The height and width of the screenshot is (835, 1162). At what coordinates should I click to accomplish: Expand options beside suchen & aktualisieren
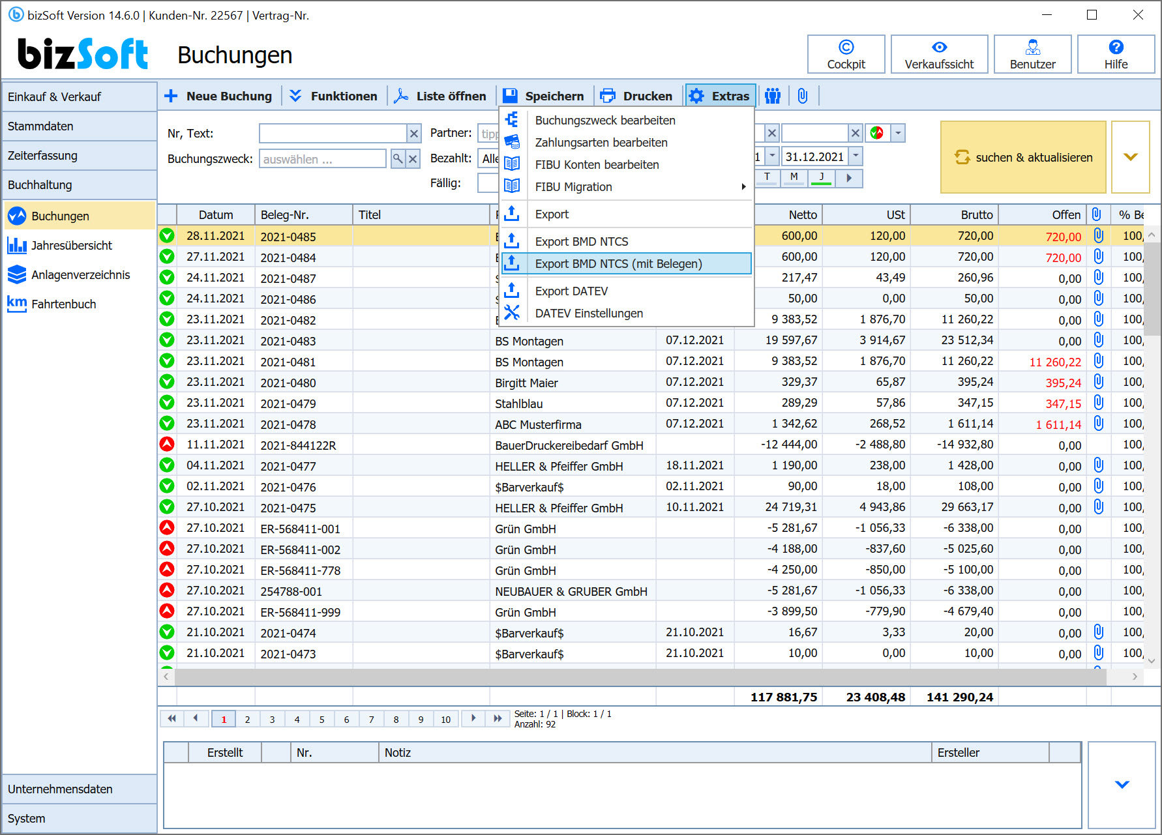(1130, 157)
